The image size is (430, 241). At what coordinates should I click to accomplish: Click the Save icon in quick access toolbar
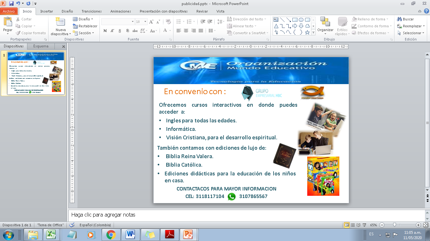pos(11,4)
